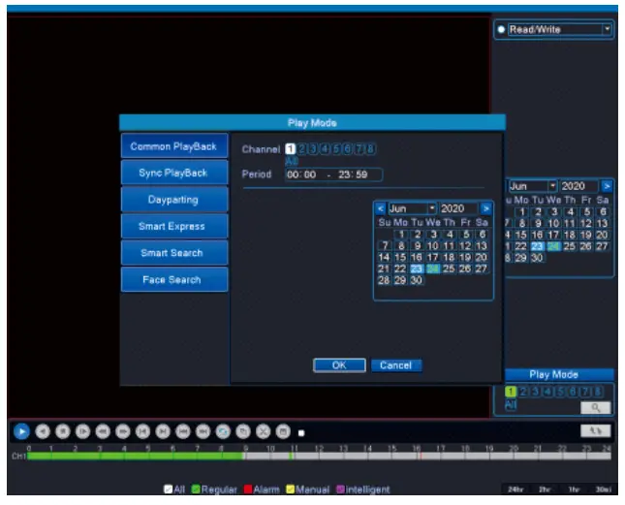The width and height of the screenshot is (625, 505).
Task: Click the red alarm mark near hour 16
Action: point(420,456)
